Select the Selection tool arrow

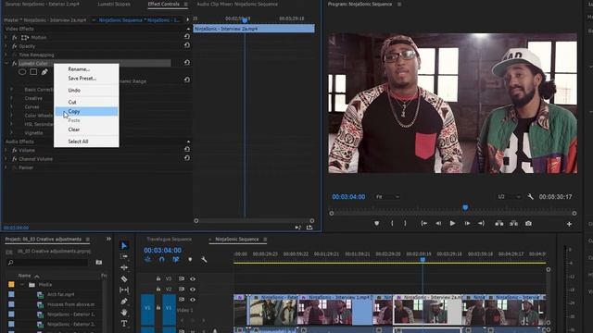[x=124, y=245]
